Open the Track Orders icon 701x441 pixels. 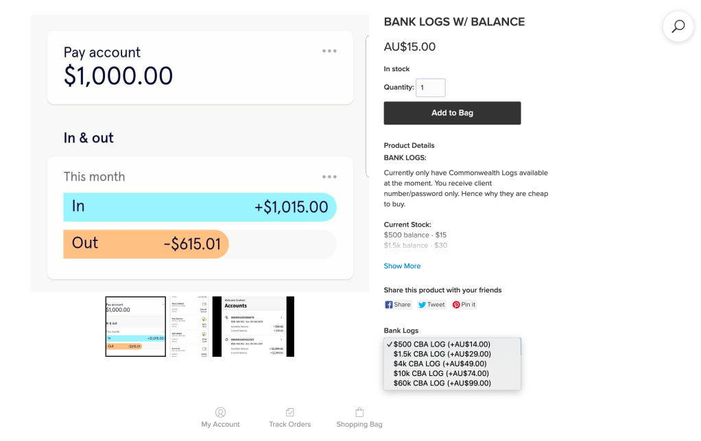tap(289, 413)
